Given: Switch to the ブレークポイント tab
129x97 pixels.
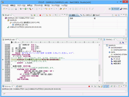Looking at the screenshot, I should 86,15.
